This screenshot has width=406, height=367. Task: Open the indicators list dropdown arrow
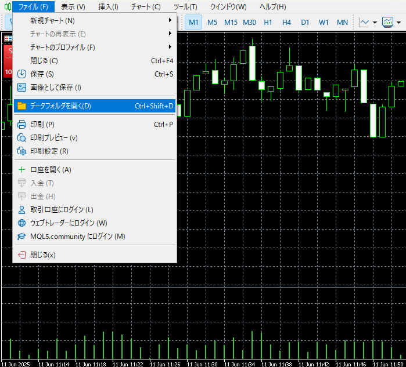(x=399, y=23)
